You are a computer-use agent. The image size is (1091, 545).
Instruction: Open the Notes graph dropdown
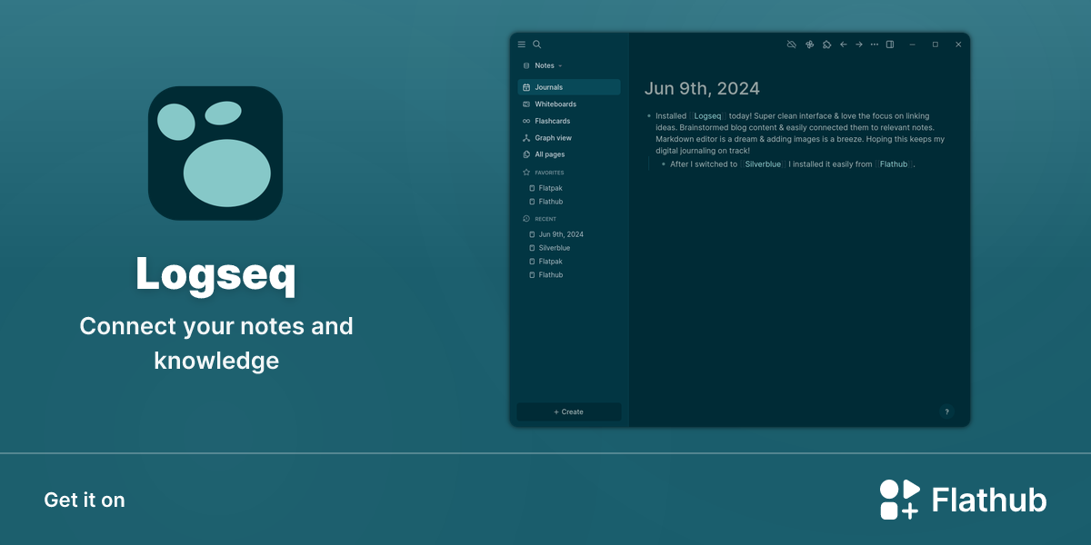coord(548,65)
